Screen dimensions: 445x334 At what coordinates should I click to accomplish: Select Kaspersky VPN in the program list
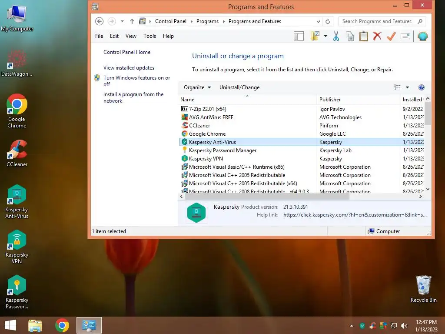click(x=302, y=159)
